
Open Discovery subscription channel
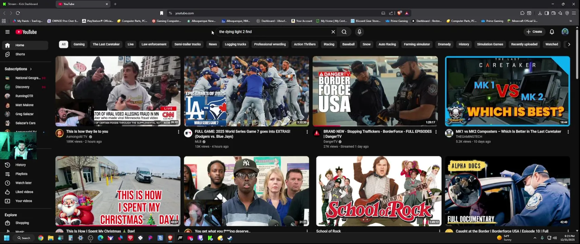click(25, 87)
